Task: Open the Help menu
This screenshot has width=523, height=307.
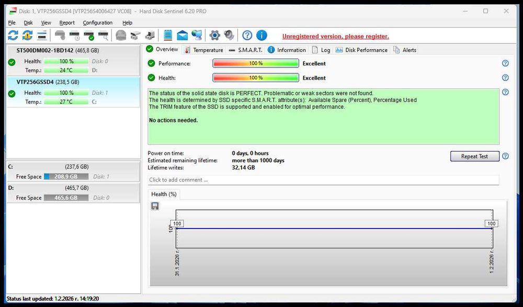Action: [127, 22]
